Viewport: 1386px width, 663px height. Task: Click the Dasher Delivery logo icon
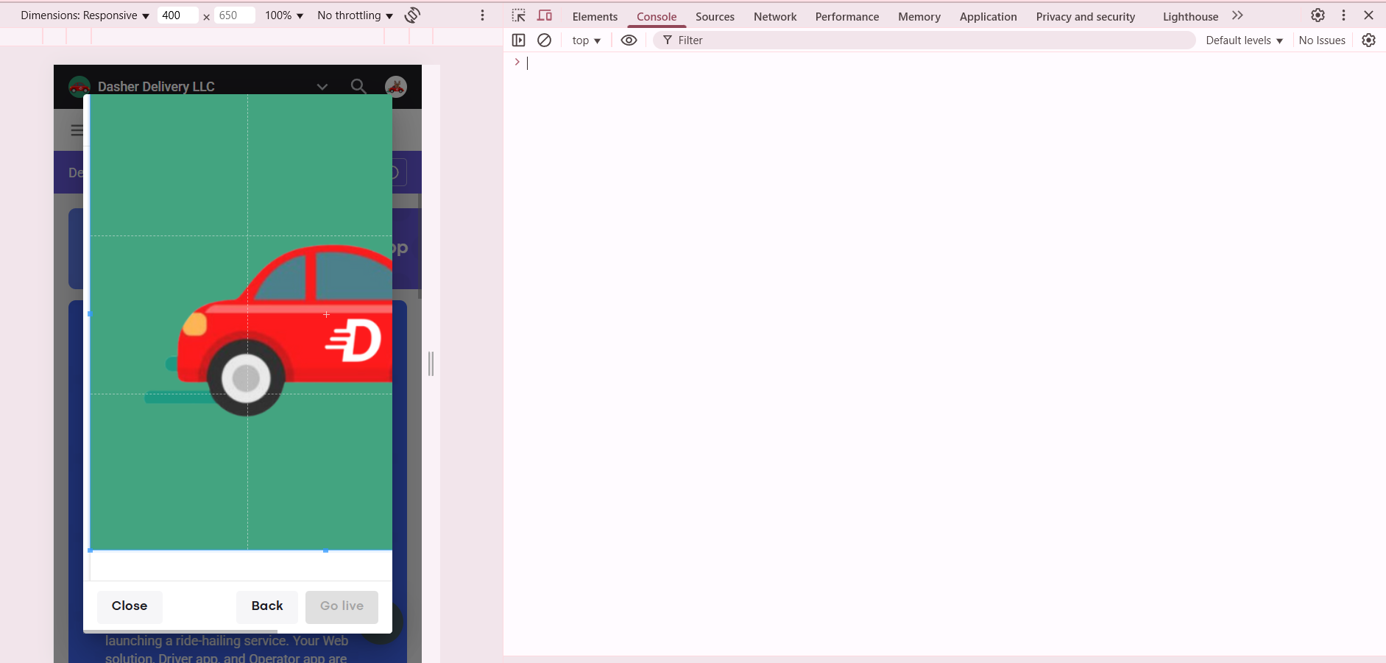pos(79,87)
